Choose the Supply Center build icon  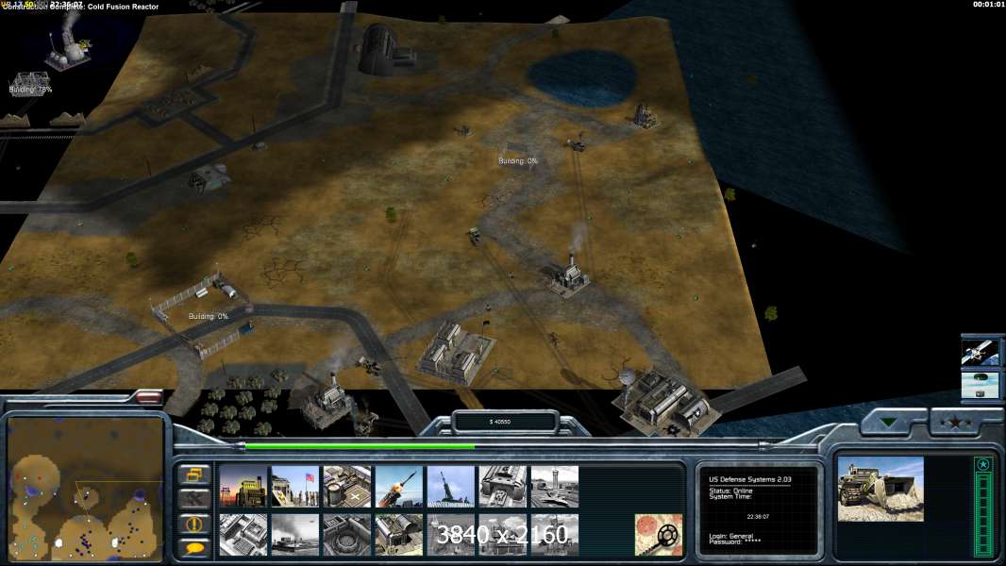[346, 487]
